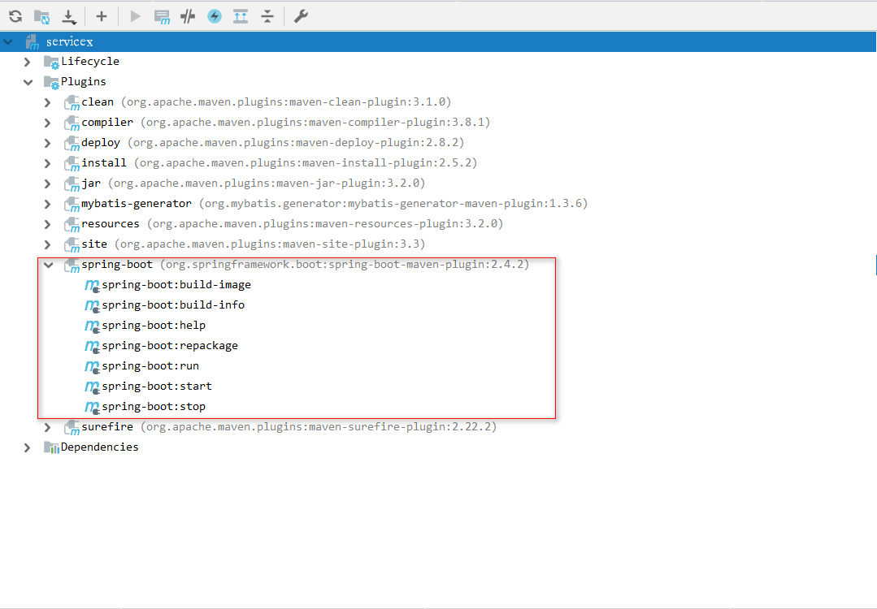Collapse the servicex project node
Image resolution: width=877 pixels, height=609 pixels.
click(x=8, y=41)
